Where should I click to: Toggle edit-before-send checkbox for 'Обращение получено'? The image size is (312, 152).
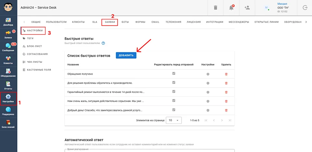coord(174,74)
